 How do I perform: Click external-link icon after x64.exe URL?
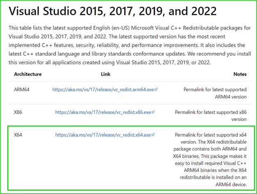point(153,135)
